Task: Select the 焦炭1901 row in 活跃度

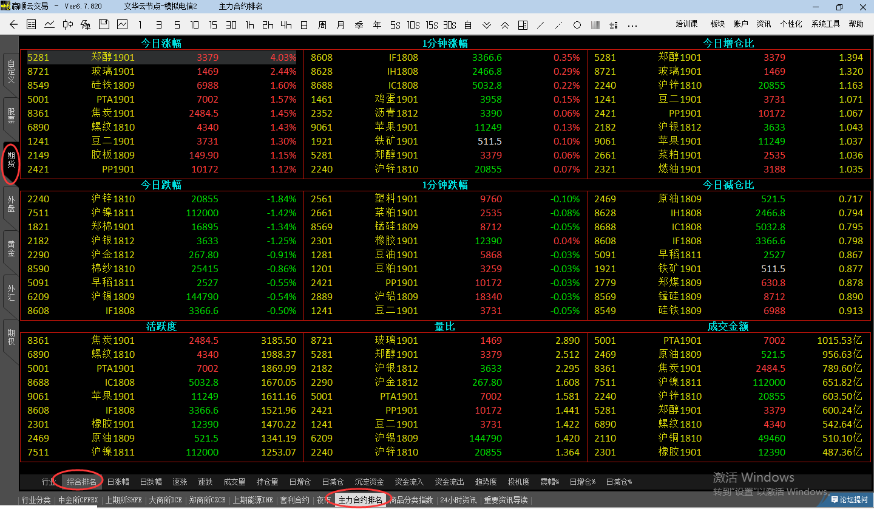Action: [113, 341]
